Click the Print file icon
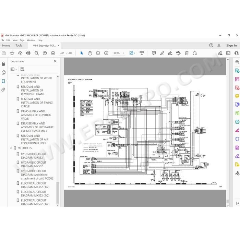This screenshot has width=240, height=240. pyautogui.click(x=28, y=53)
